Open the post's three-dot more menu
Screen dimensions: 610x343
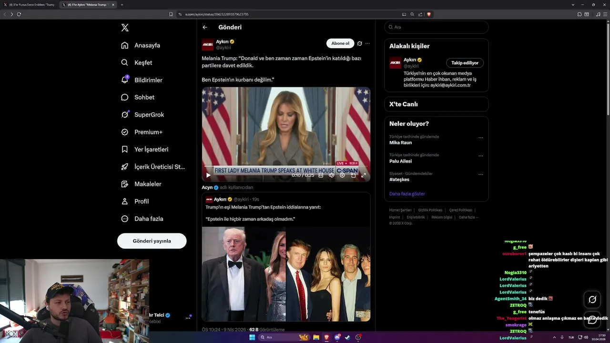(367, 43)
